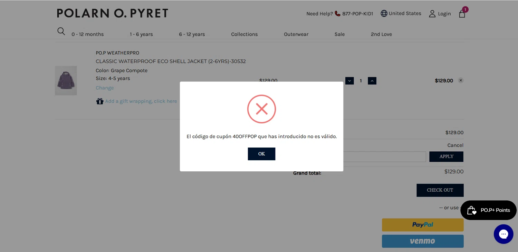
Task: Go to the Polarn O. Pyret logo home
Action: [x=113, y=13]
